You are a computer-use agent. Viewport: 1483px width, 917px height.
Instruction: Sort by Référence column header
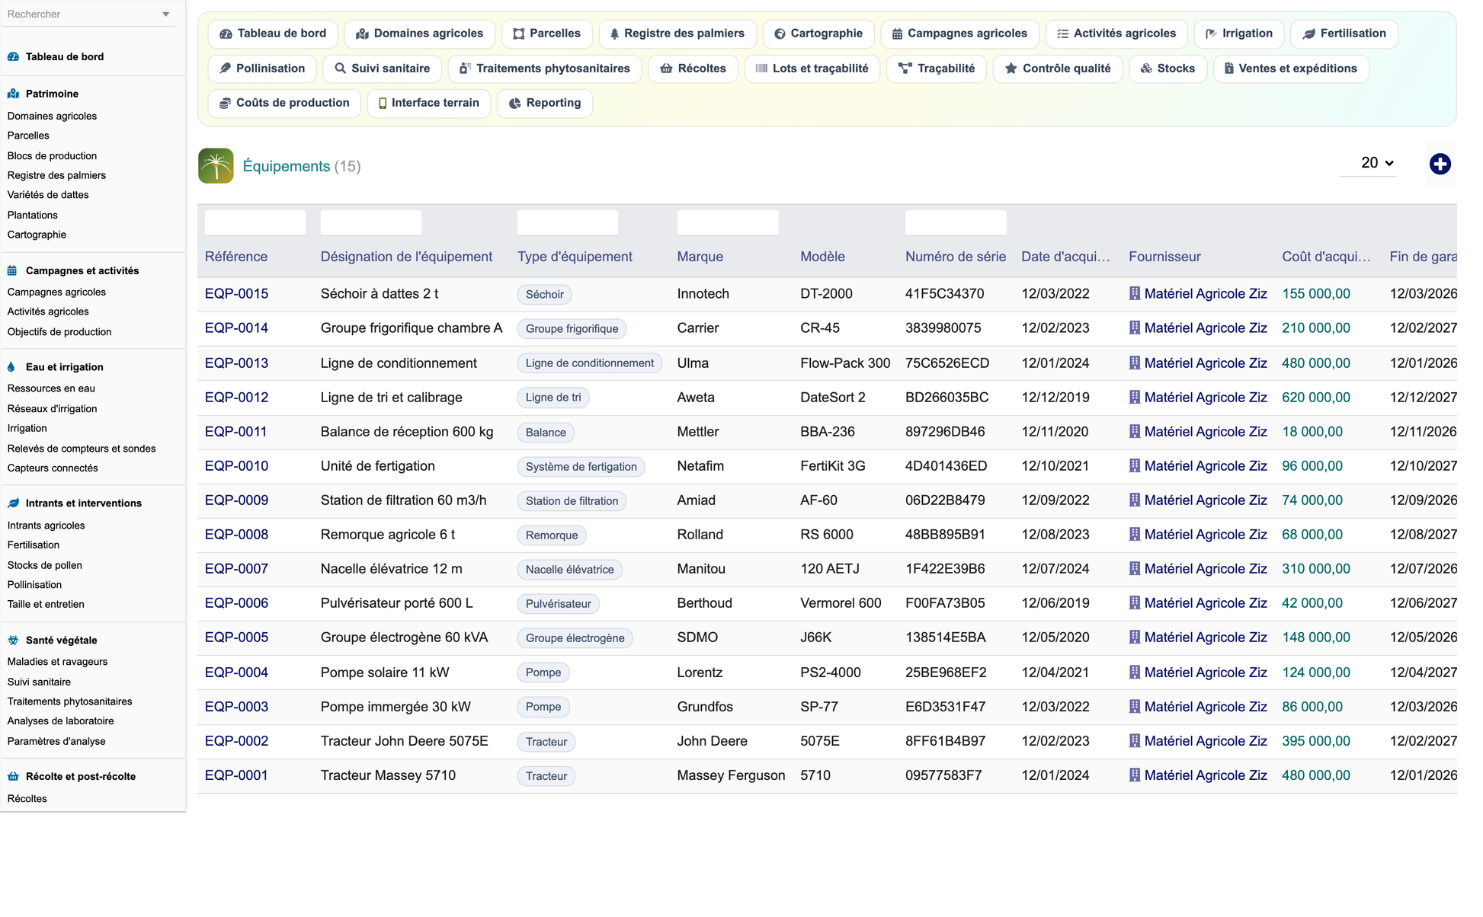236,257
